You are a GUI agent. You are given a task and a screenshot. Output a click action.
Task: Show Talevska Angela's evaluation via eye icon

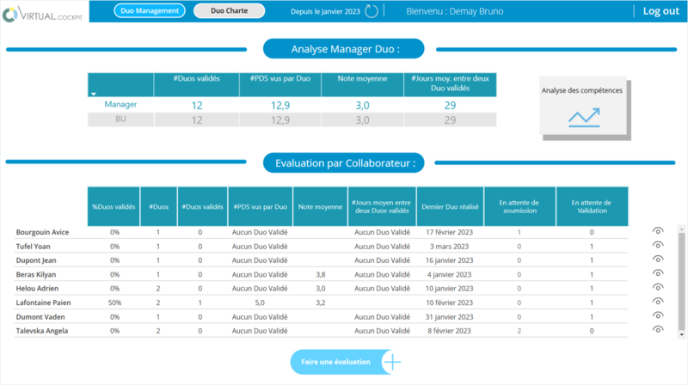pyautogui.click(x=658, y=329)
